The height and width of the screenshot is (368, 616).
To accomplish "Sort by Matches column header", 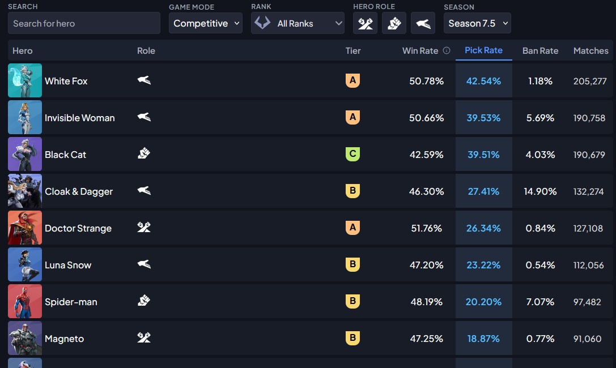I will (x=590, y=50).
